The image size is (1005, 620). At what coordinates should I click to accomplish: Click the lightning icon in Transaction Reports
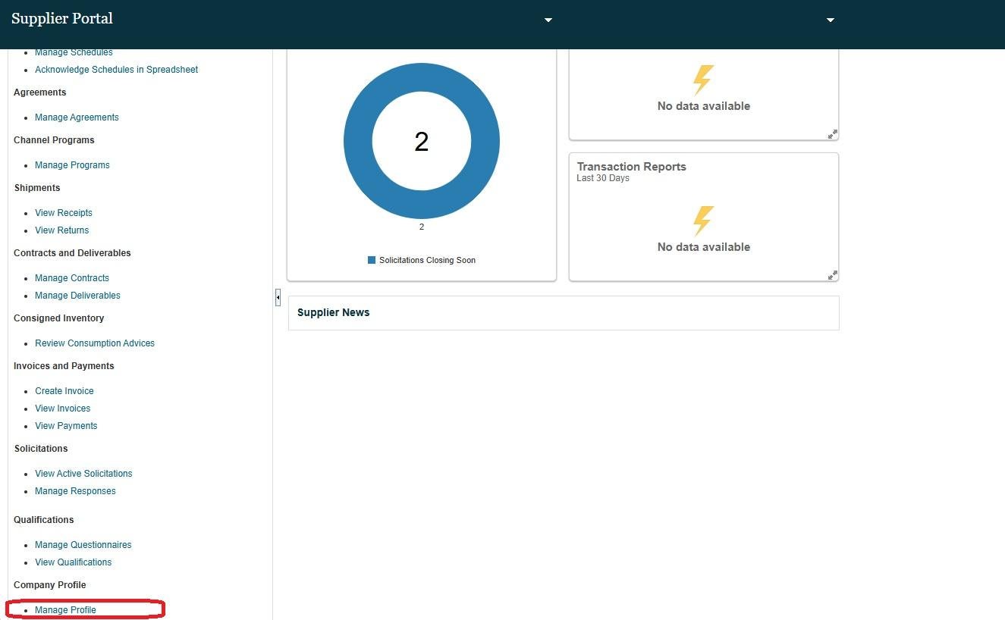pos(704,221)
